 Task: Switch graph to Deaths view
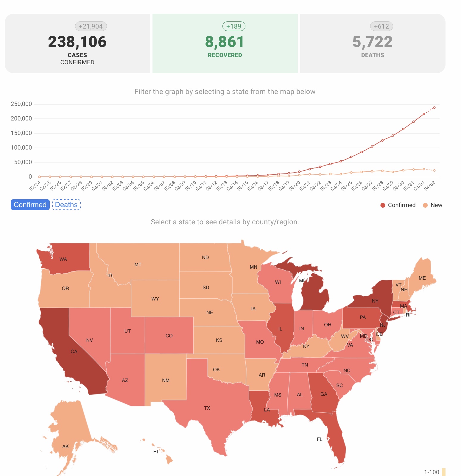[66, 205]
